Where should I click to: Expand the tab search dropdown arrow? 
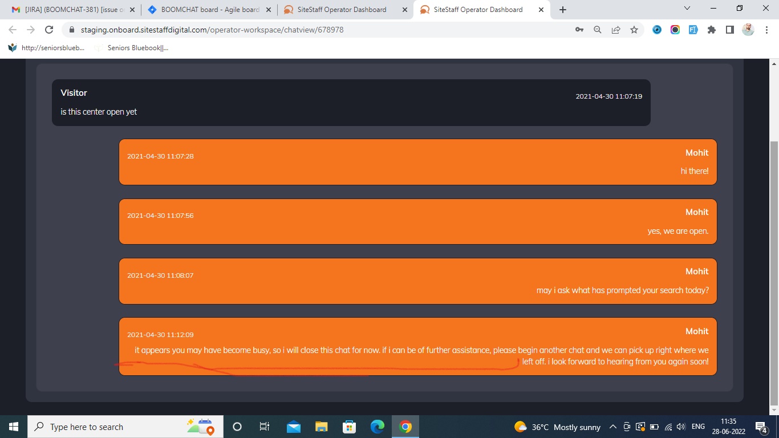(x=687, y=9)
